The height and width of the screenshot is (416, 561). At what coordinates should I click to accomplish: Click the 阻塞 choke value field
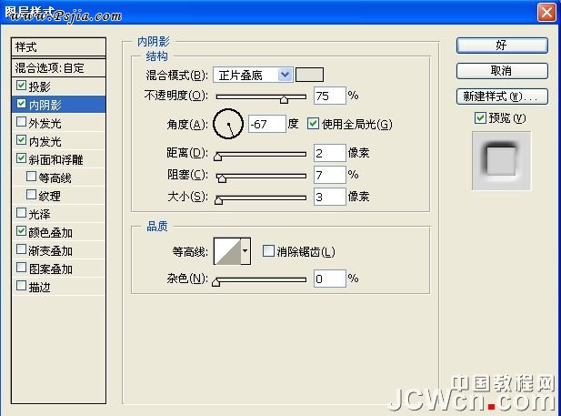coord(329,175)
